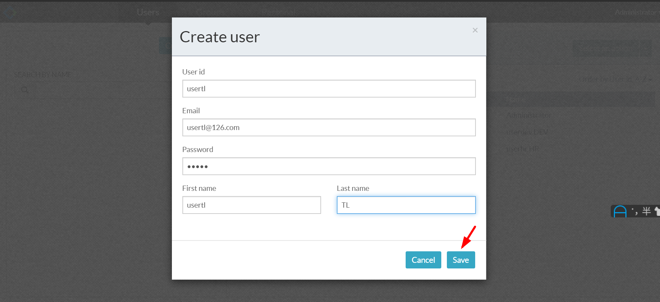The image size is (660, 302).
Task: Toggle the IME punctuation mode icon
Action: [634, 211]
